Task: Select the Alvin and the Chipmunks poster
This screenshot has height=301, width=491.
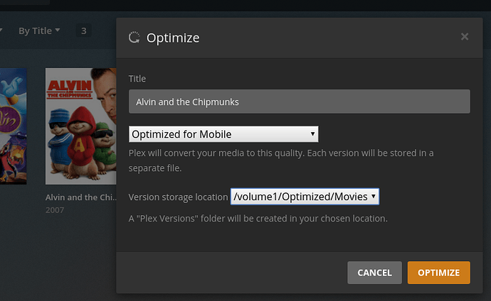Action: click(81, 126)
